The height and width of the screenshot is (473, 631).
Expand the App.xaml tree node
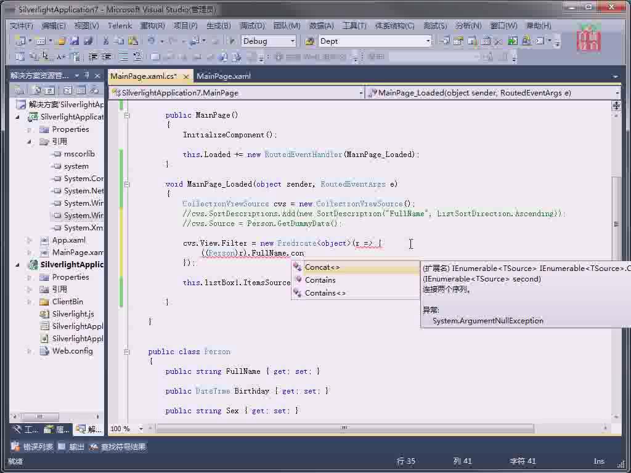[29, 240]
